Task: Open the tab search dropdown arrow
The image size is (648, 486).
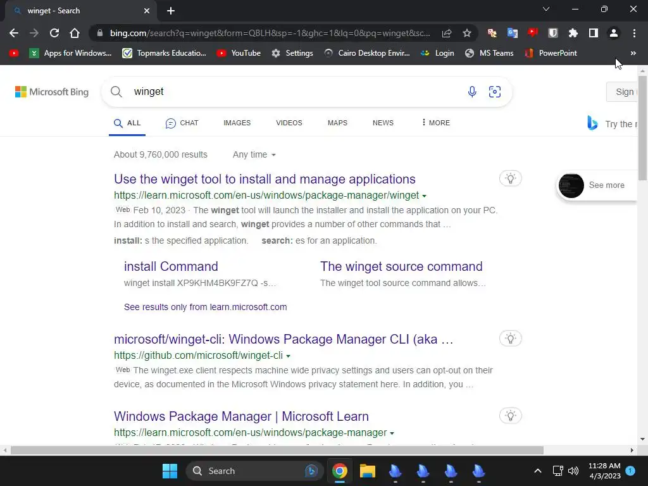Action: (546, 9)
